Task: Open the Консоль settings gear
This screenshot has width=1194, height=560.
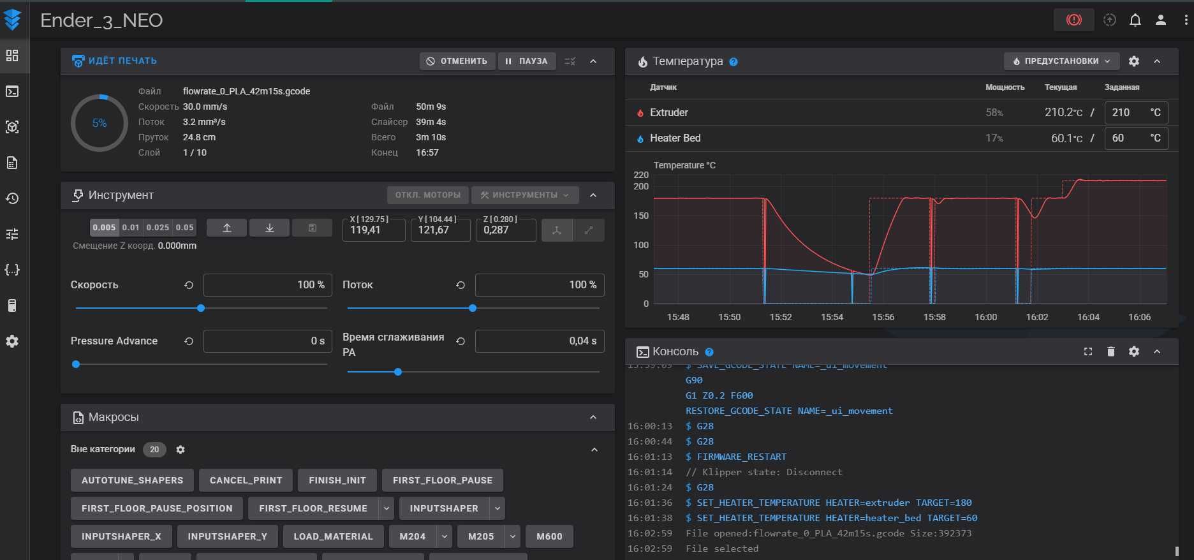Action: 1134,351
